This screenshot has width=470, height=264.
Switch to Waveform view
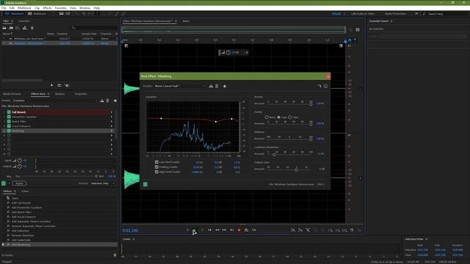15,14
